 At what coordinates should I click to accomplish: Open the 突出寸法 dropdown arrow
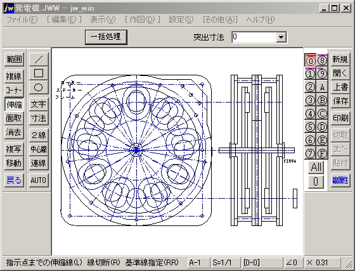tap(281, 37)
